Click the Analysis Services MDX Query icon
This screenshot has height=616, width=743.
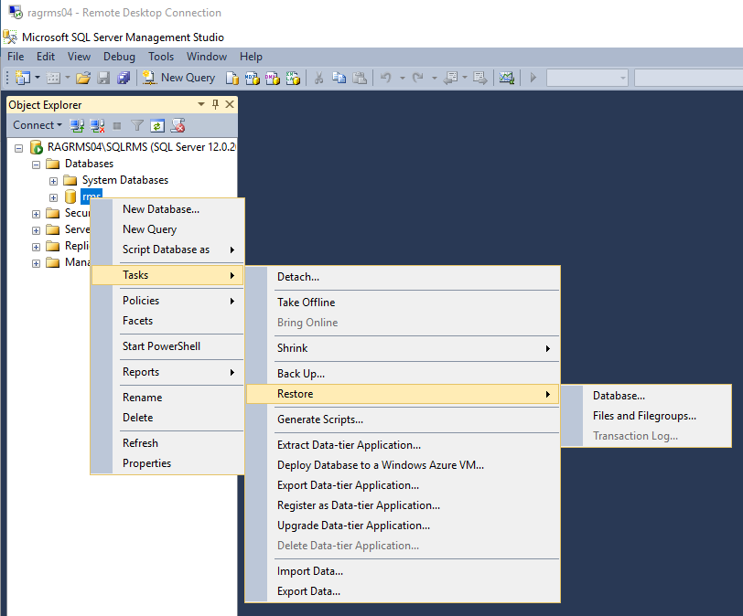pyautogui.click(x=253, y=78)
